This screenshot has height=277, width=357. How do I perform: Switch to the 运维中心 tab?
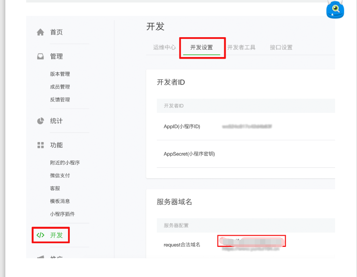(x=165, y=47)
